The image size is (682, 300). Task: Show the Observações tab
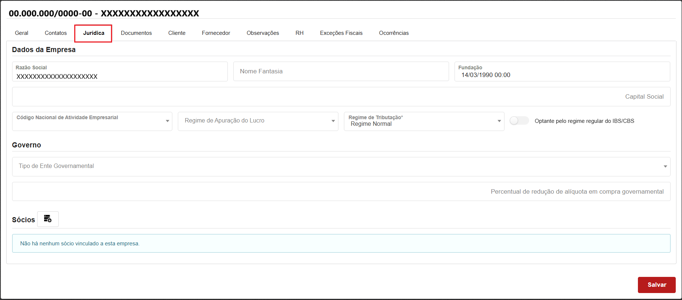tap(263, 33)
